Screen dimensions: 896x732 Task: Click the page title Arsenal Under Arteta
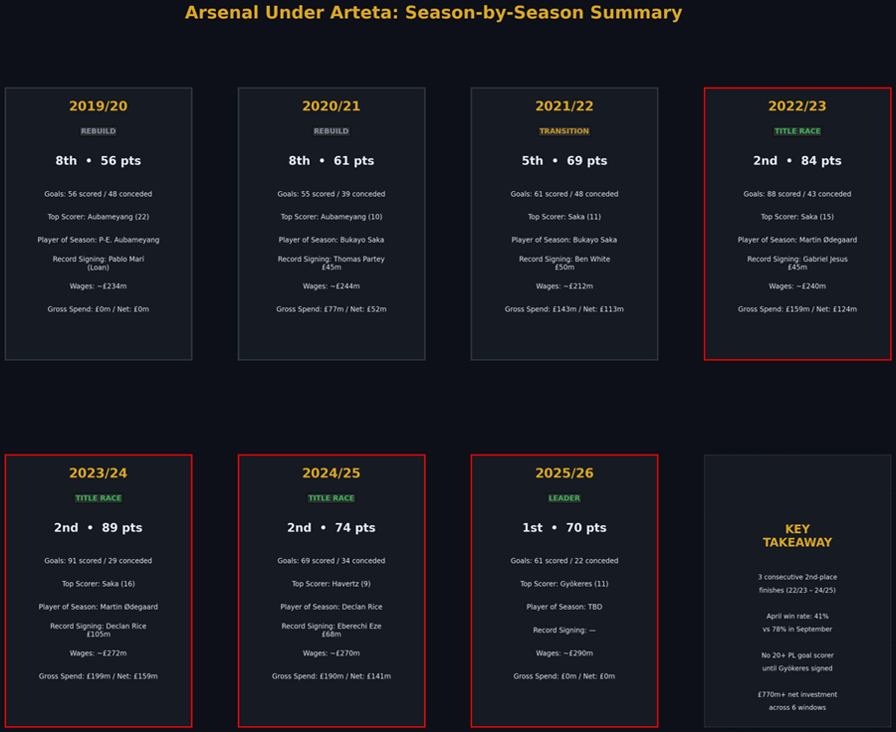pos(433,13)
